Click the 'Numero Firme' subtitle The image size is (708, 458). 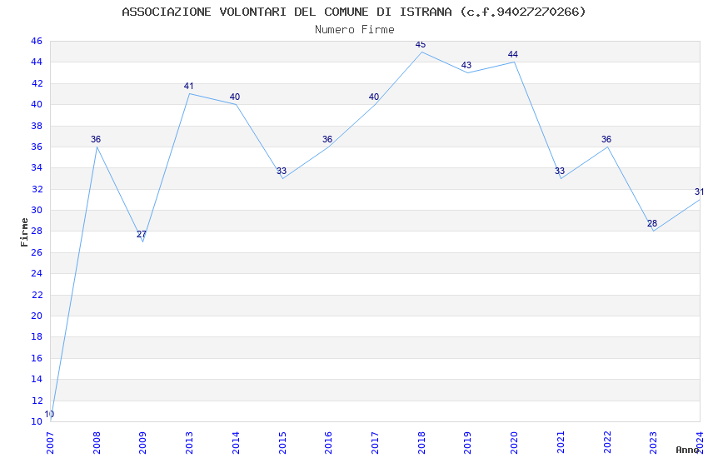pos(355,30)
